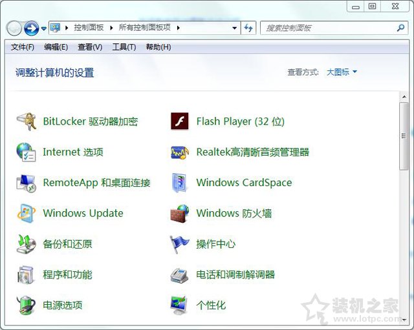Maximize the control panel window

[x=373, y=6]
